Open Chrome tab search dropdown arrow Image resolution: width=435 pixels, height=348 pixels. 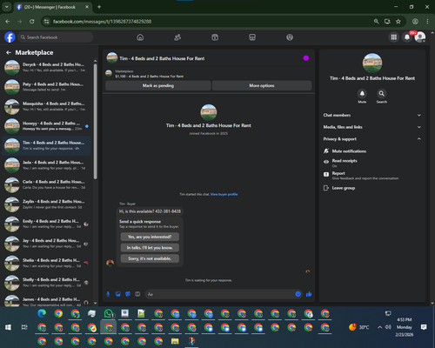point(7,7)
